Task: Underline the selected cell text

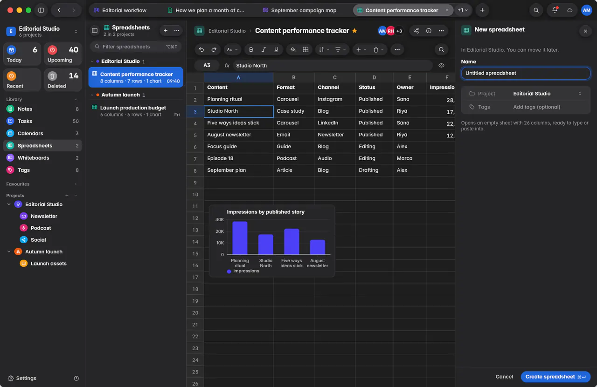Action: [x=276, y=49]
